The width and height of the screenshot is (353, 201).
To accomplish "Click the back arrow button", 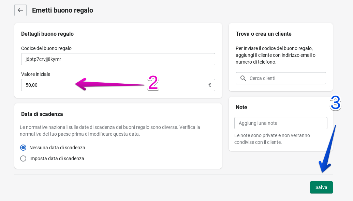I will [20, 10].
